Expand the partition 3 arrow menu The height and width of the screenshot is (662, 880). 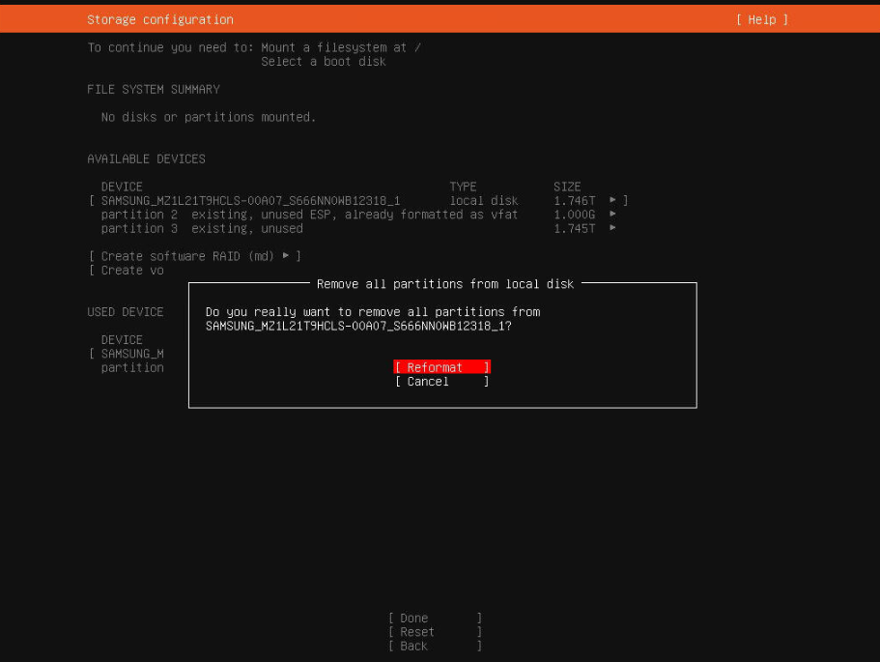(x=613, y=228)
